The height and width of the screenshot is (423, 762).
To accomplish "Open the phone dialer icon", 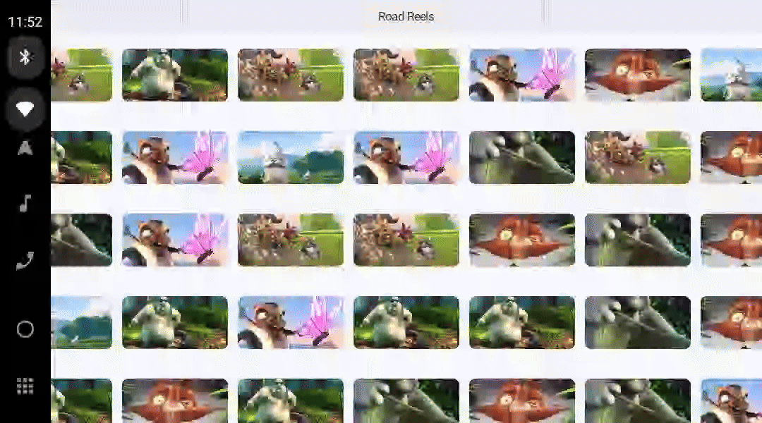I will pos(25,261).
